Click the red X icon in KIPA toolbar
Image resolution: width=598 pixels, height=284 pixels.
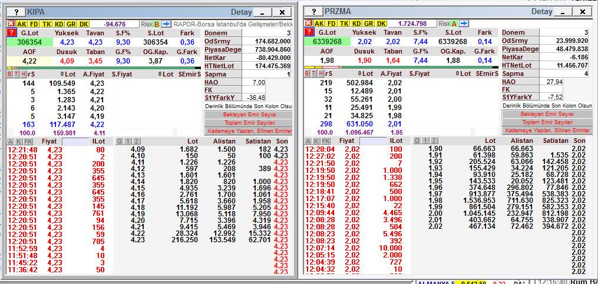pos(10,24)
